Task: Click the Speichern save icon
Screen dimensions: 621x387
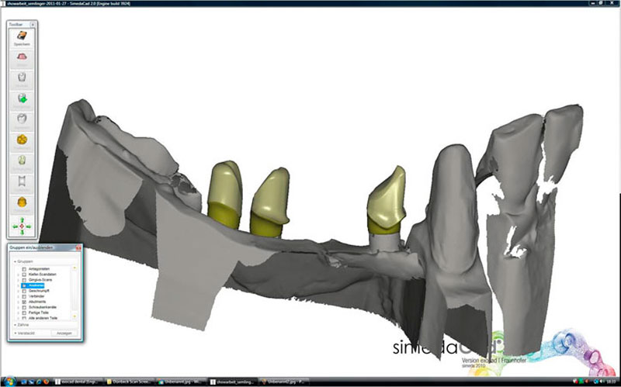Action: pos(23,37)
